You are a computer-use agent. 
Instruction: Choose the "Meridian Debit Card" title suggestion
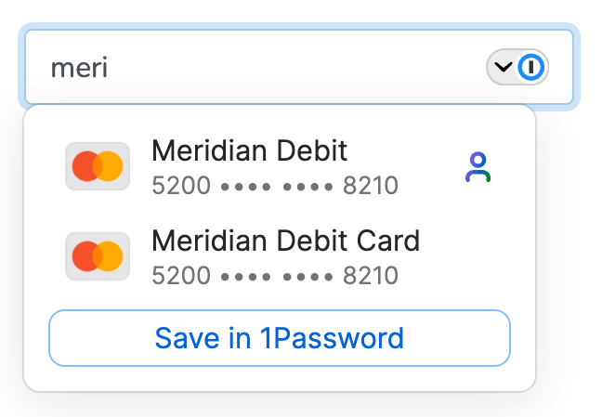point(285,241)
